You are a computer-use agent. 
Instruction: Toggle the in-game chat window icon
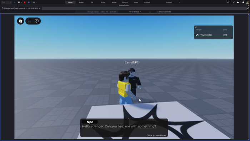pyautogui.click(x=37, y=21)
